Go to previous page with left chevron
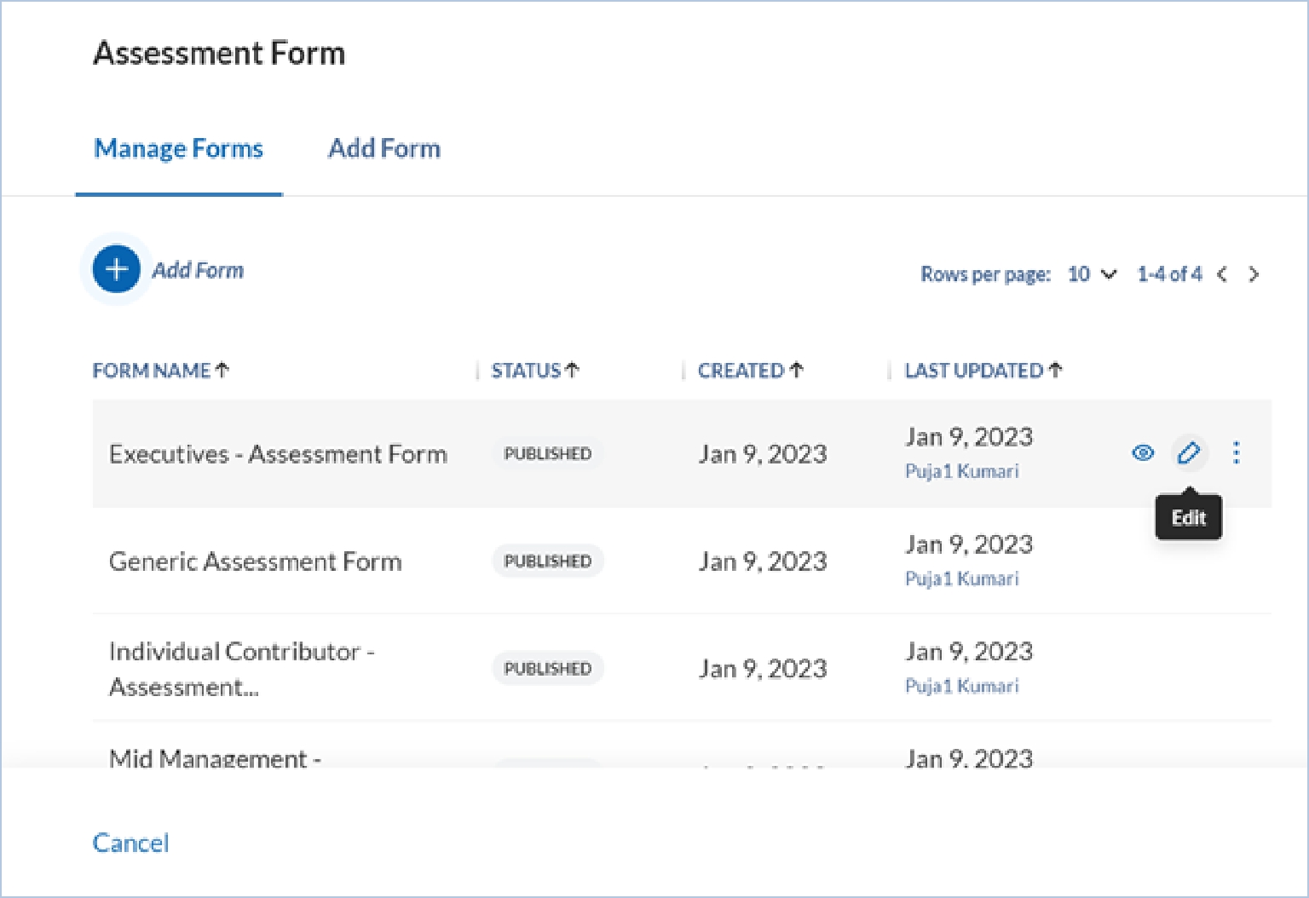Screen dimensions: 1309x898 coord(1222,274)
